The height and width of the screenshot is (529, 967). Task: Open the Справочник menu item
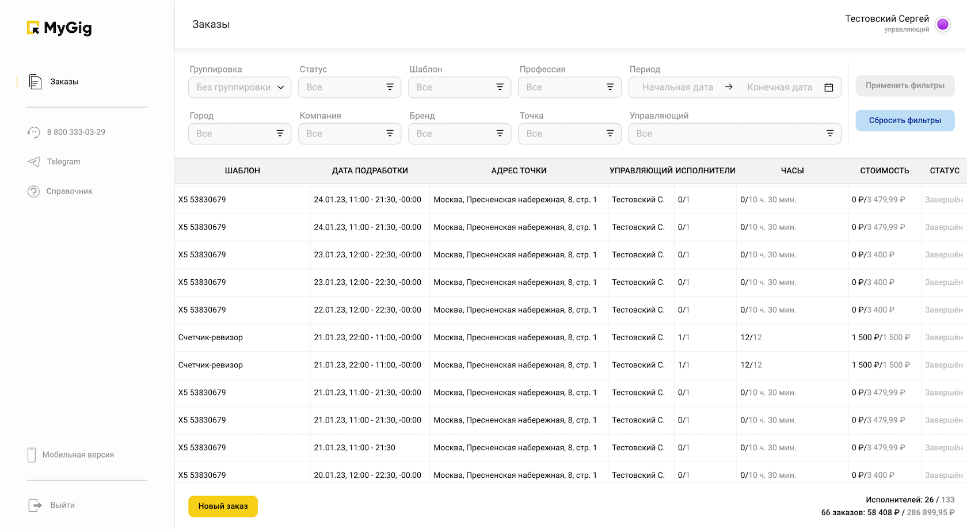click(69, 192)
